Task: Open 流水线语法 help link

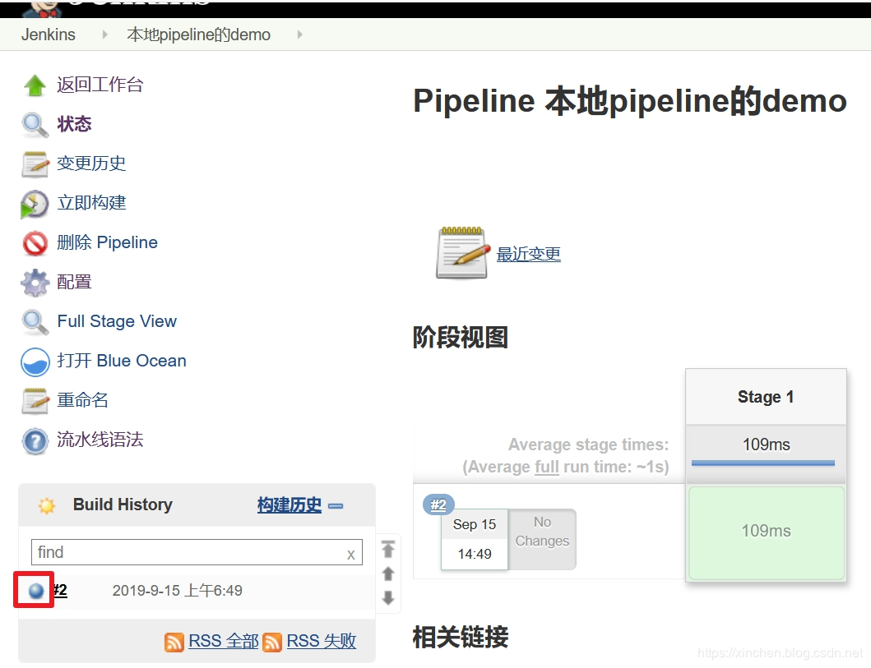Action: point(100,440)
